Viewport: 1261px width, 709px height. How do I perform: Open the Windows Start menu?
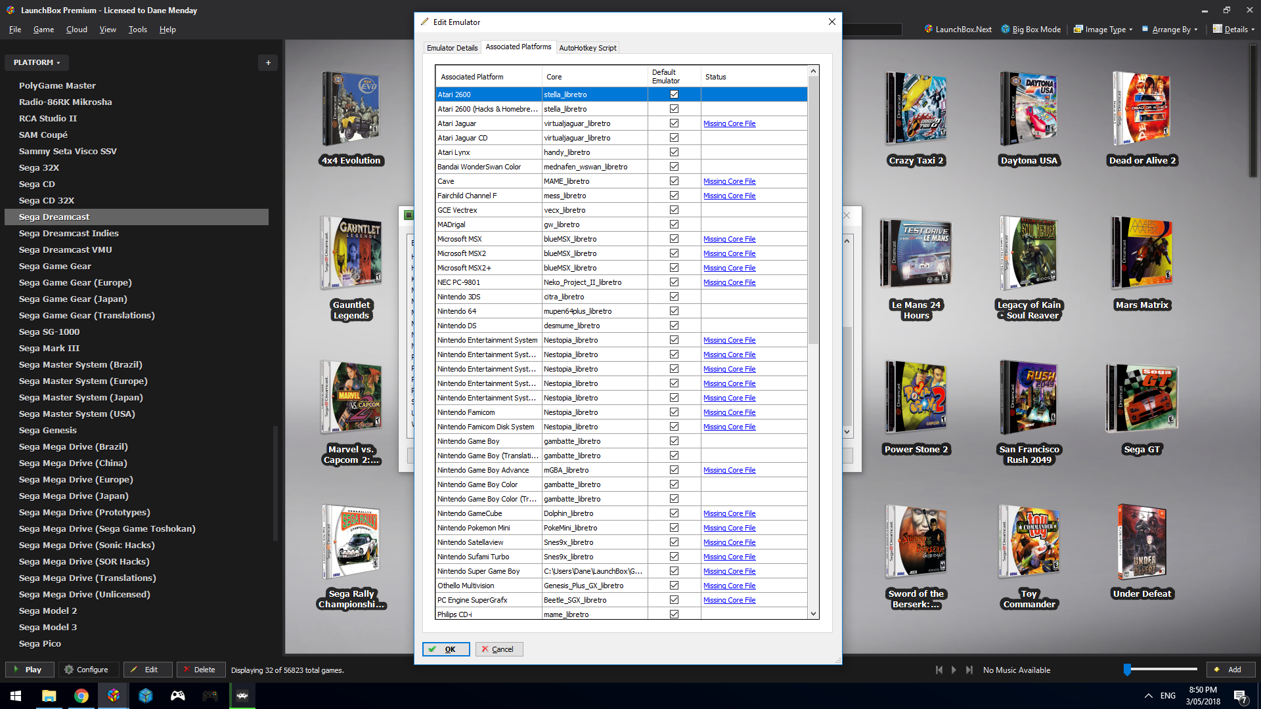tap(16, 696)
